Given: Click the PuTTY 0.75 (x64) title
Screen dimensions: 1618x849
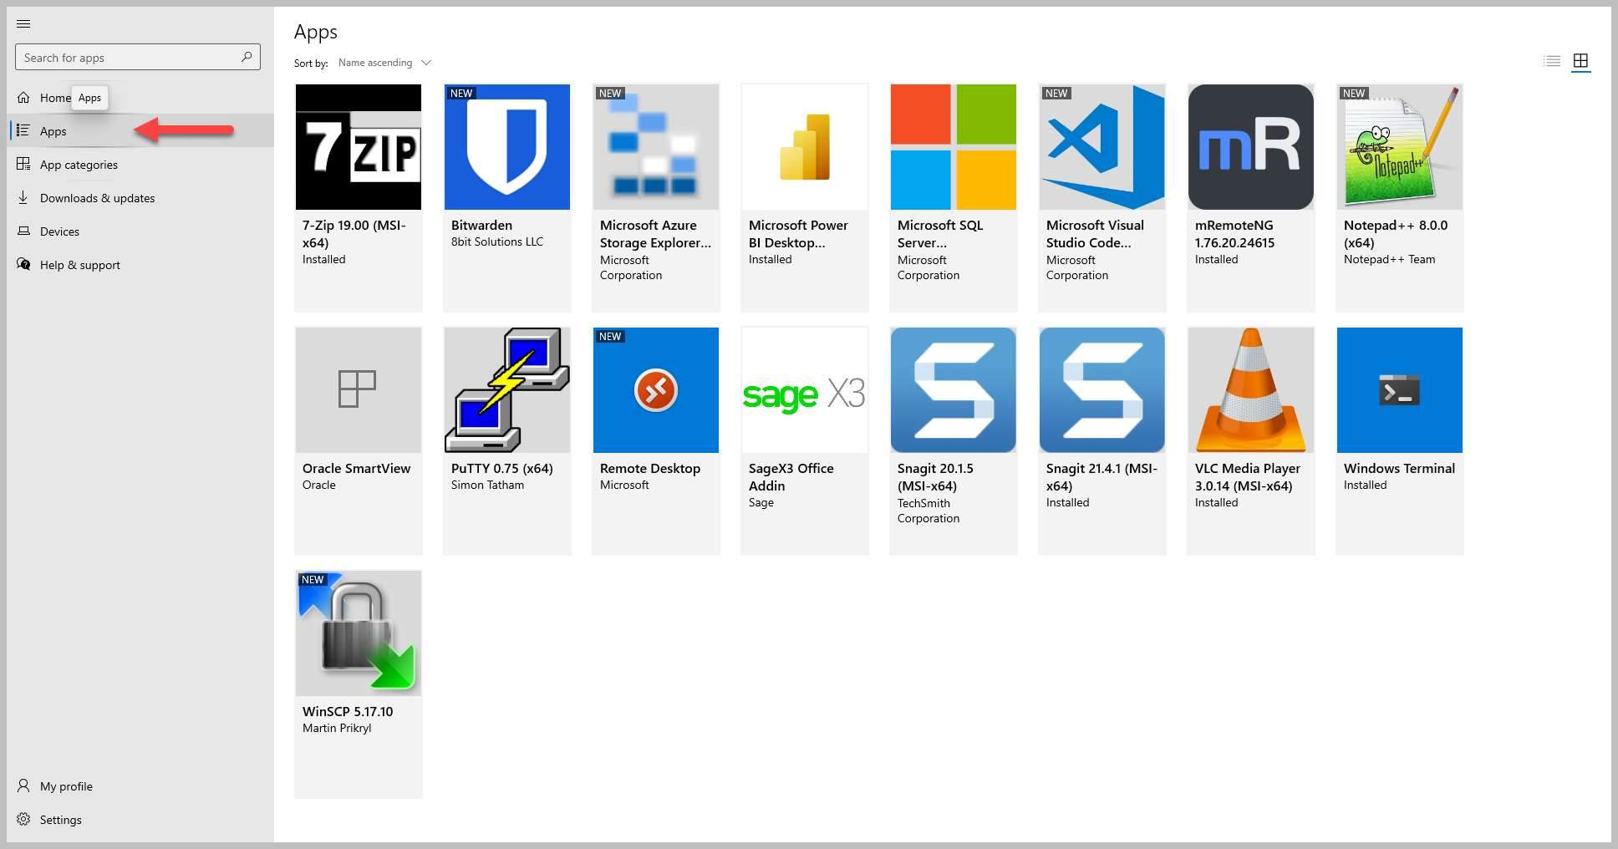Looking at the screenshot, I should pyautogui.click(x=501, y=469).
